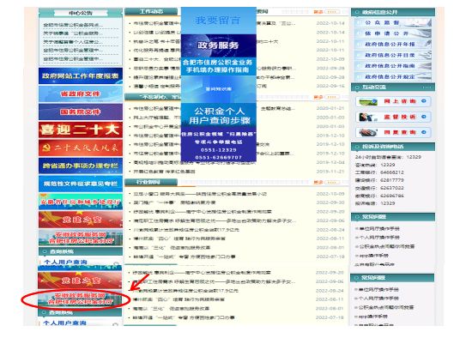This screenshot has height=338, width=466.
Task: Select the 工商银行: 64668212 phone line
Action: tap(379, 172)
